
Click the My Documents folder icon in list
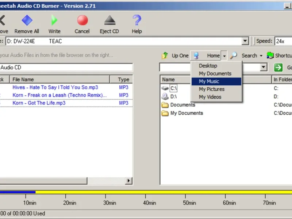point(165,113)
